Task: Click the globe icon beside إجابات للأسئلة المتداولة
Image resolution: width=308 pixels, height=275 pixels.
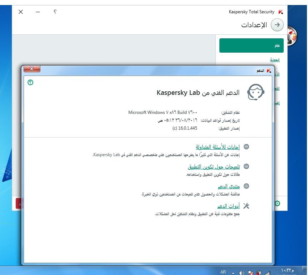Action: coord(246,147)
